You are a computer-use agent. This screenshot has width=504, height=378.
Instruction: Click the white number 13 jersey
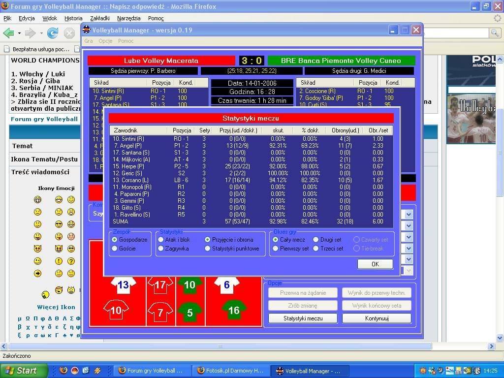(x=123, y=284)
